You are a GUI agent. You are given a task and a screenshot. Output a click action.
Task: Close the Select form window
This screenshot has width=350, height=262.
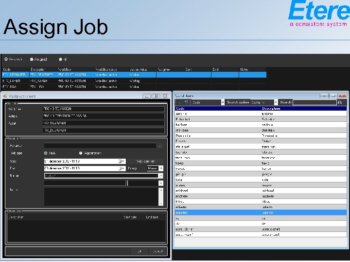[x=342, y=96]
